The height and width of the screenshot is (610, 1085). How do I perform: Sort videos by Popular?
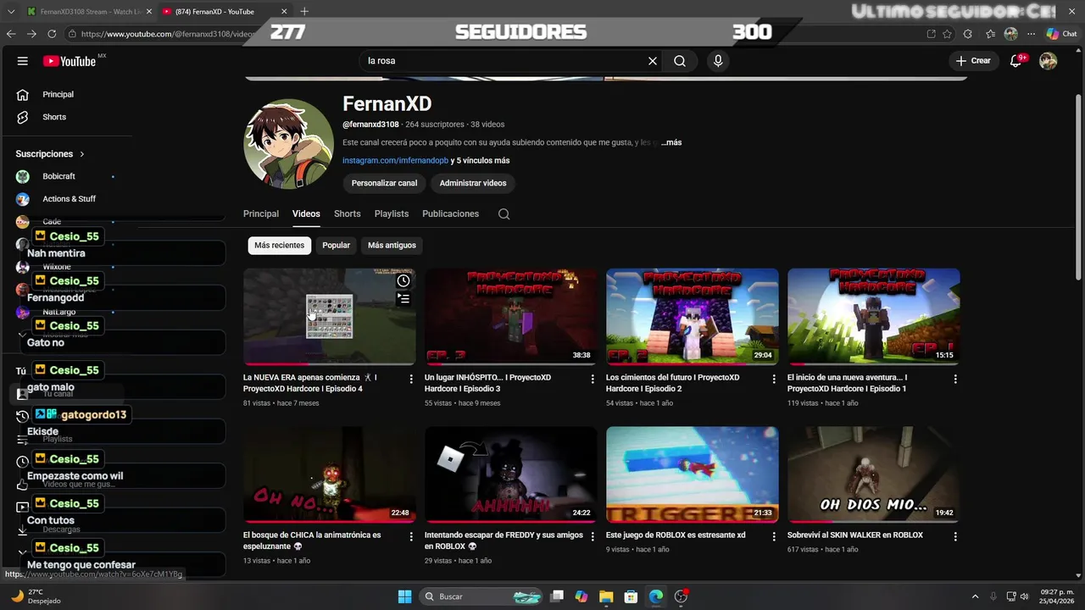point(337,246)
